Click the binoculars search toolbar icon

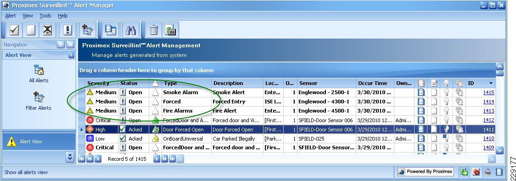131,30
